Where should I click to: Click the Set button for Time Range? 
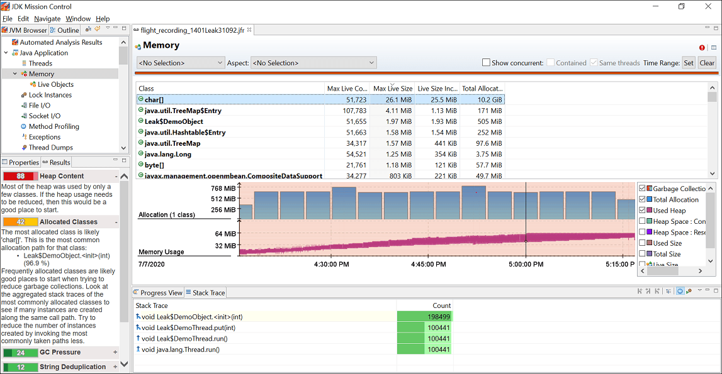(x=689, y=62)
